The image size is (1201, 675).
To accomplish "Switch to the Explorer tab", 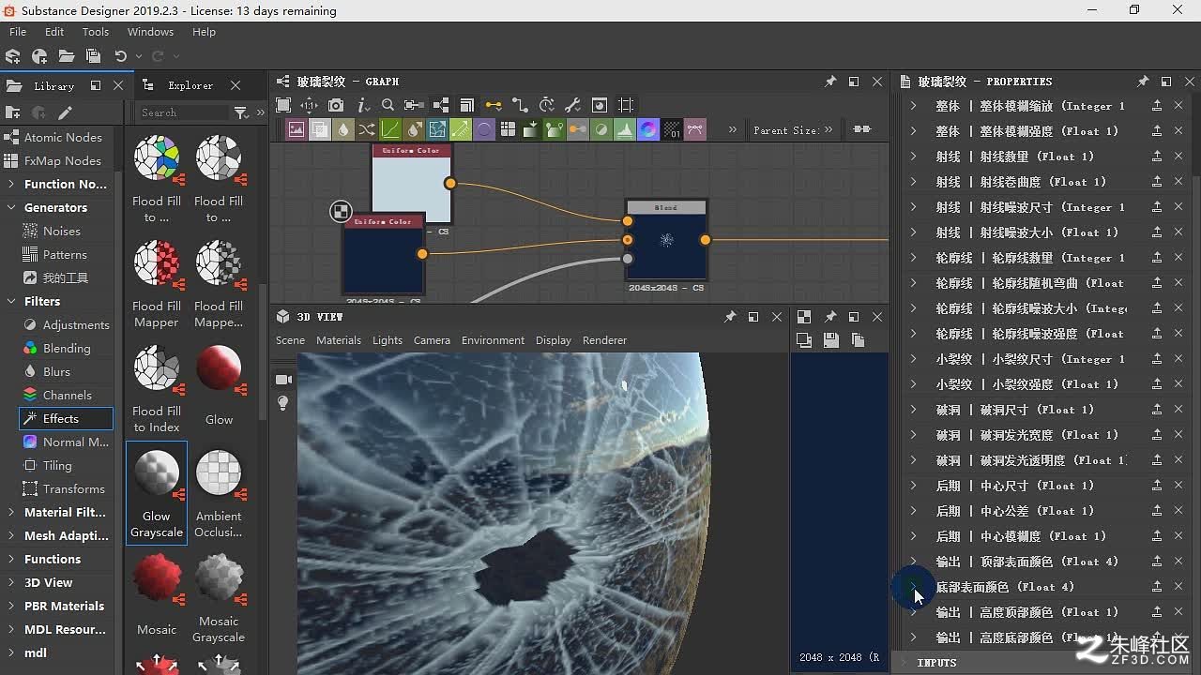I will [x=190, y=85].
